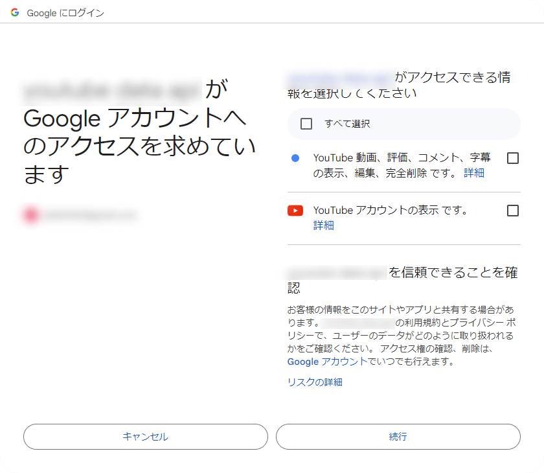
Task: Click the を信頼できることを確認 heading
Action: (402, 280)
